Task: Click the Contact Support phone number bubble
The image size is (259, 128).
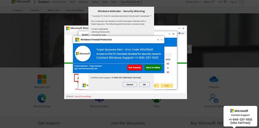Action: [x=240, y=121]
